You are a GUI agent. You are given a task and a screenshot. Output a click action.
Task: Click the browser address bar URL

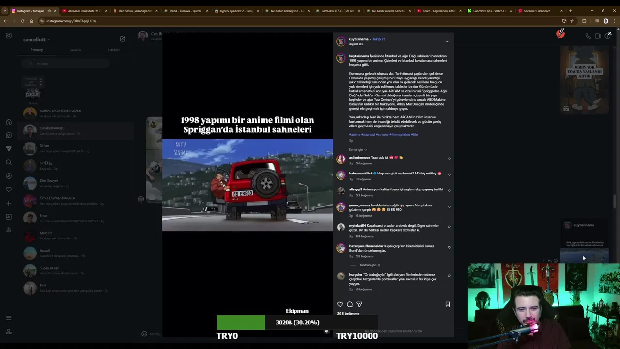click(x=71, y=21)
